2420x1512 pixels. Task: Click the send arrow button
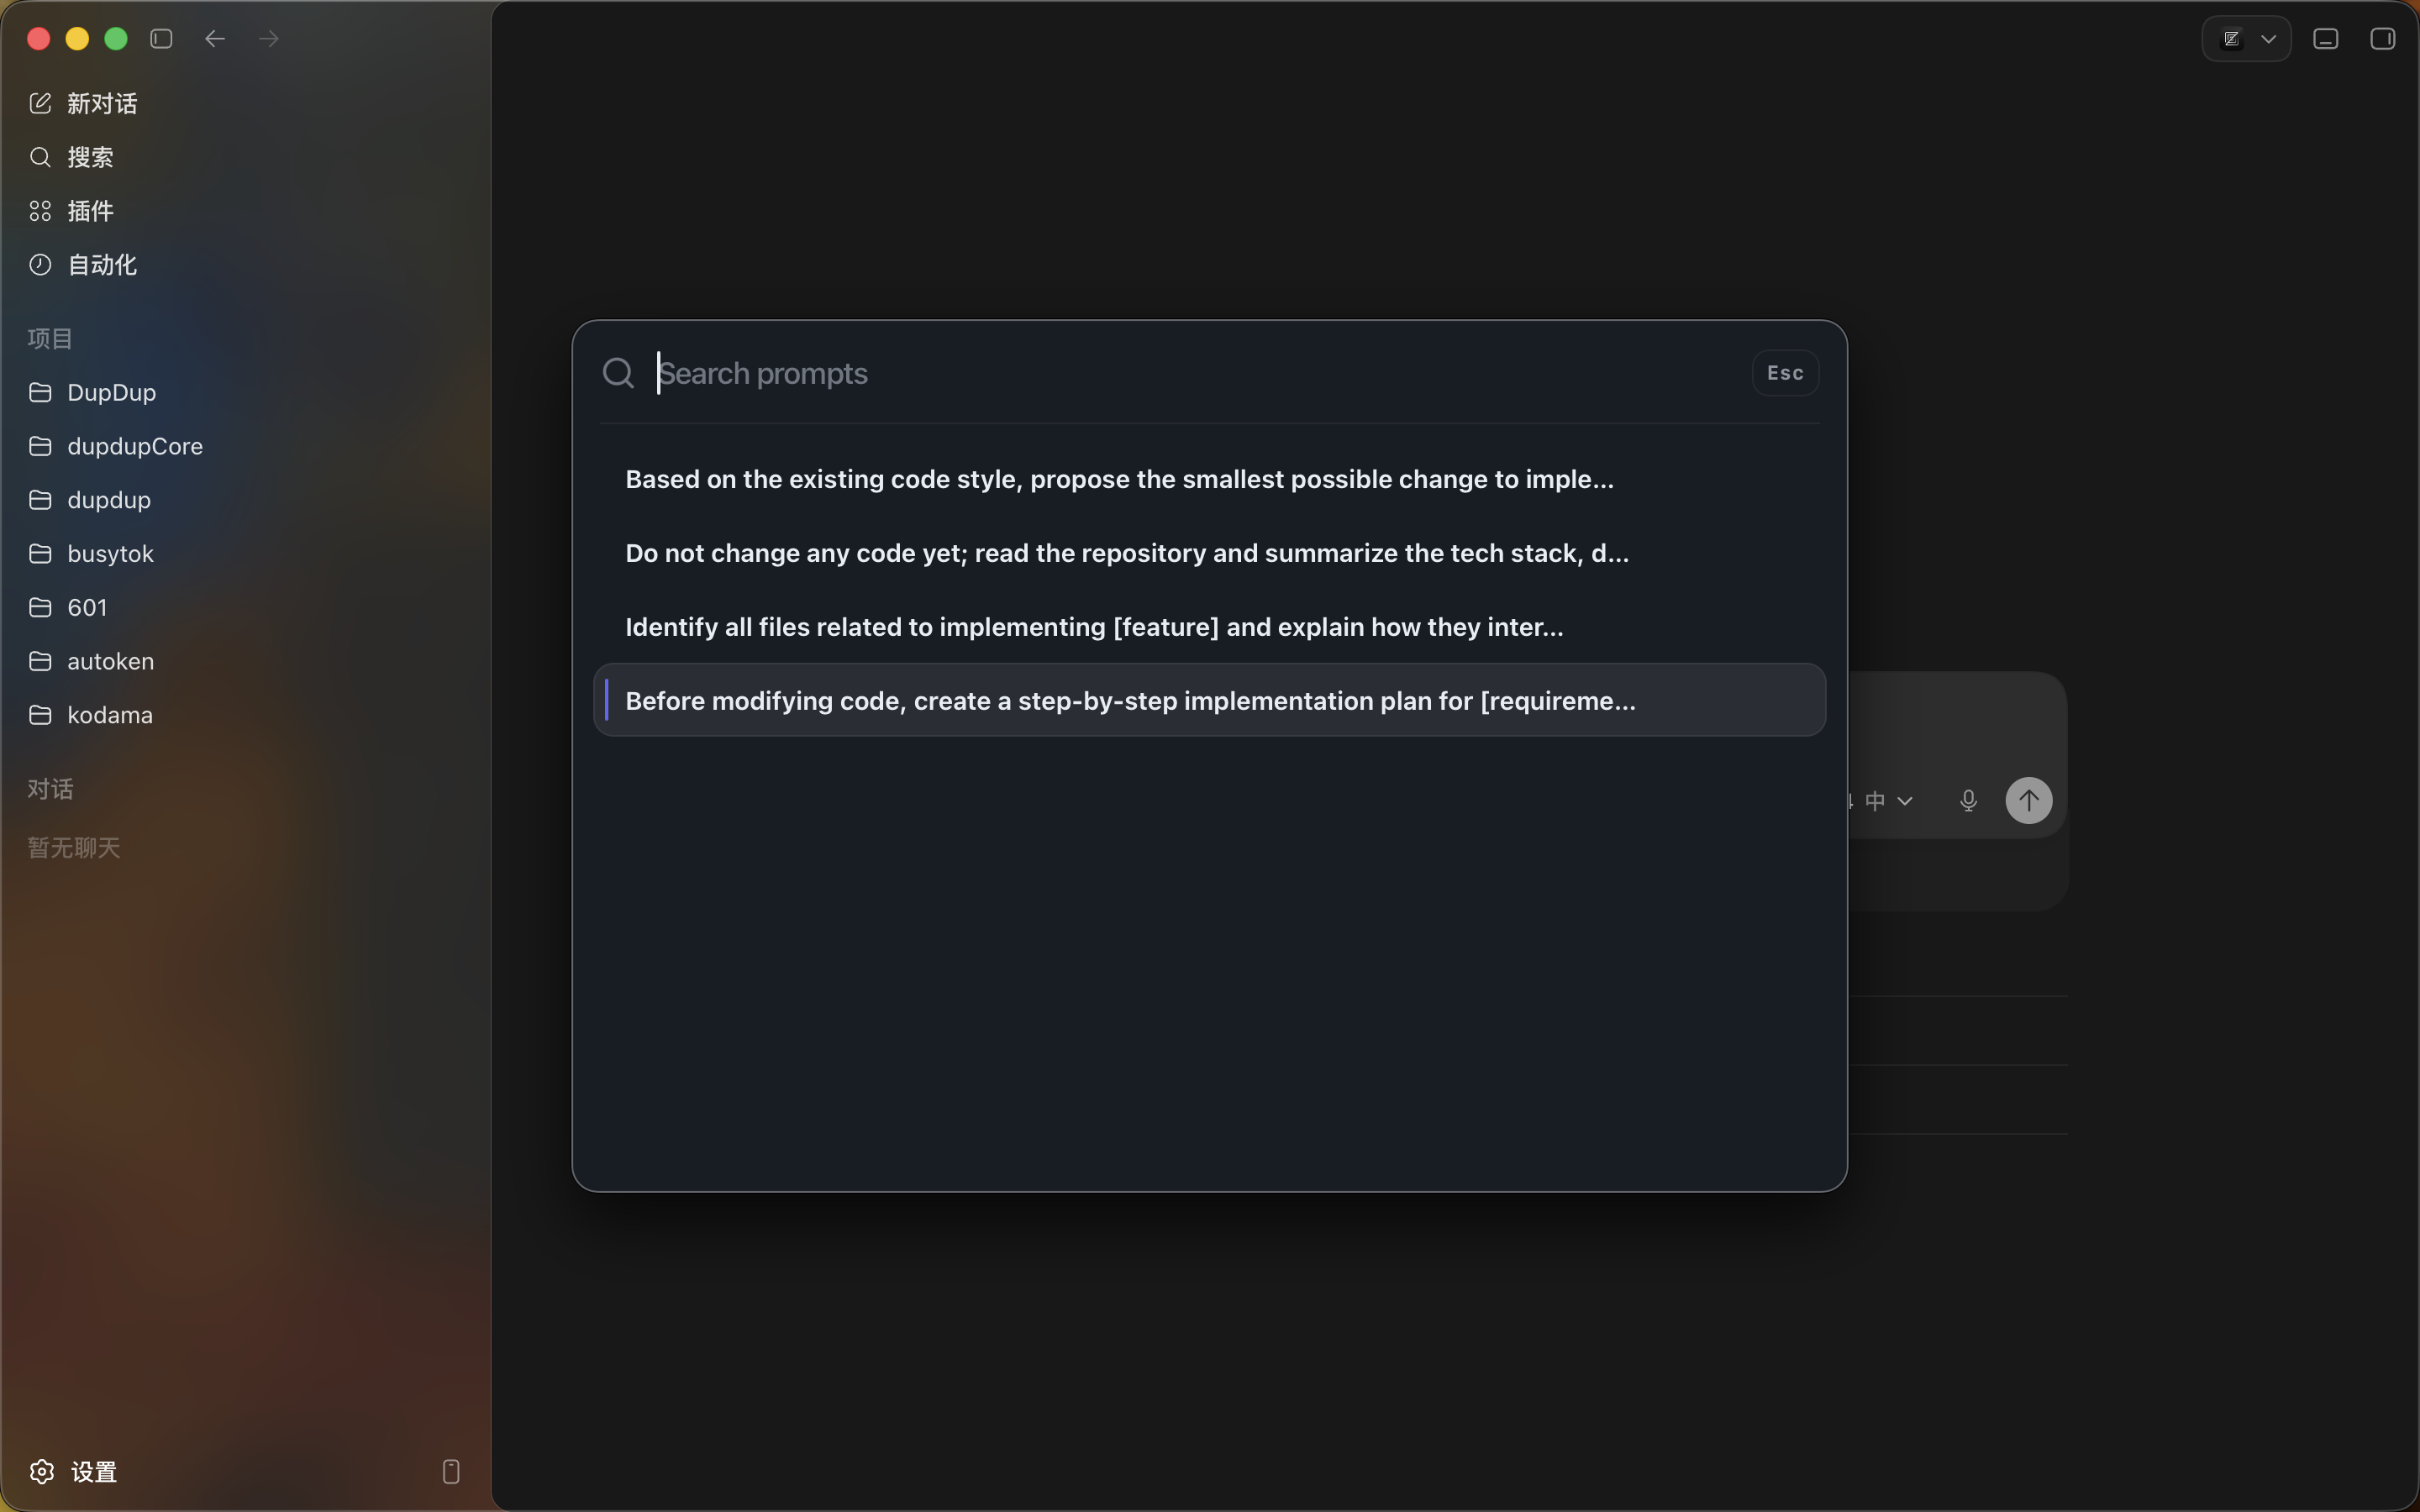click(x=2029, y=801)
